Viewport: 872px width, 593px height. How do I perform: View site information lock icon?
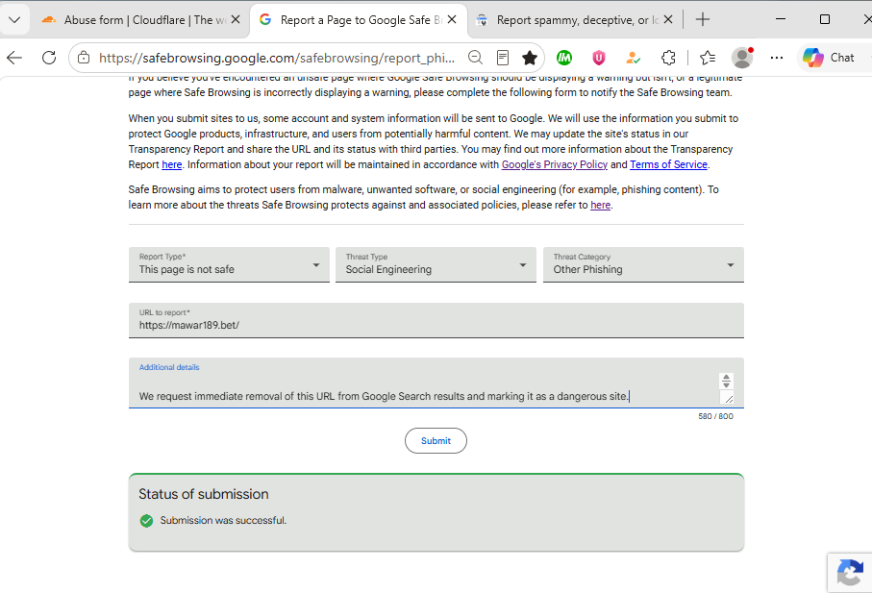84,58
